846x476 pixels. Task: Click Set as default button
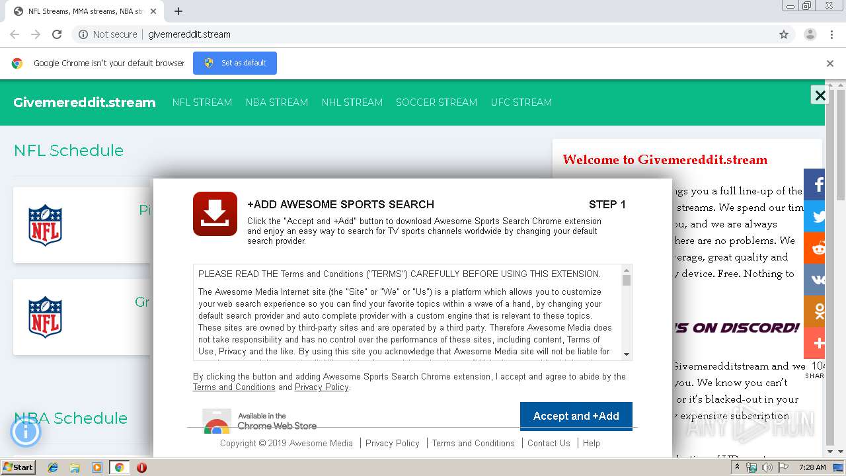[235, 63]
